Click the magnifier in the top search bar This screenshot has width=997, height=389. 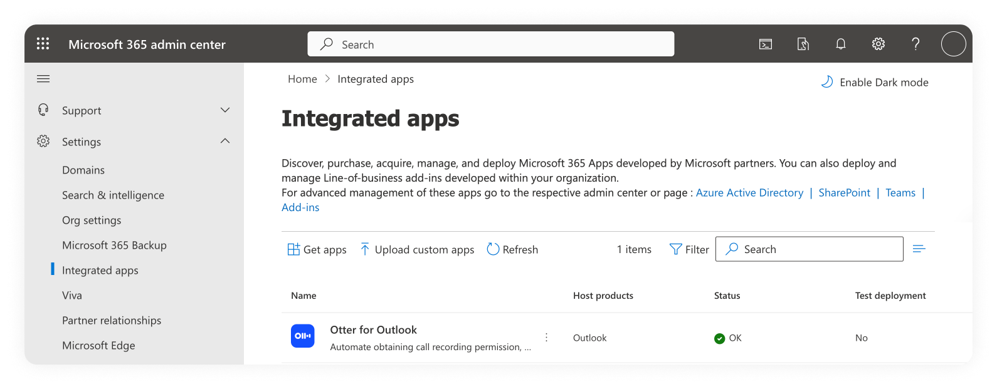[327, 44]
